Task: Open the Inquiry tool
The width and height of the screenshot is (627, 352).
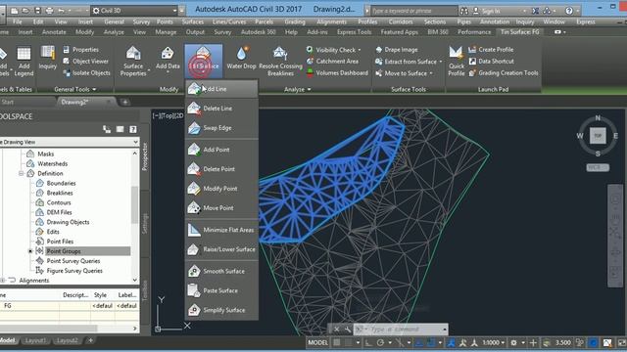Action: pos(48,59)
